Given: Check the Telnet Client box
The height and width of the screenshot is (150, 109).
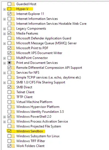Looking at the screenshot, I should pos(10,92).
